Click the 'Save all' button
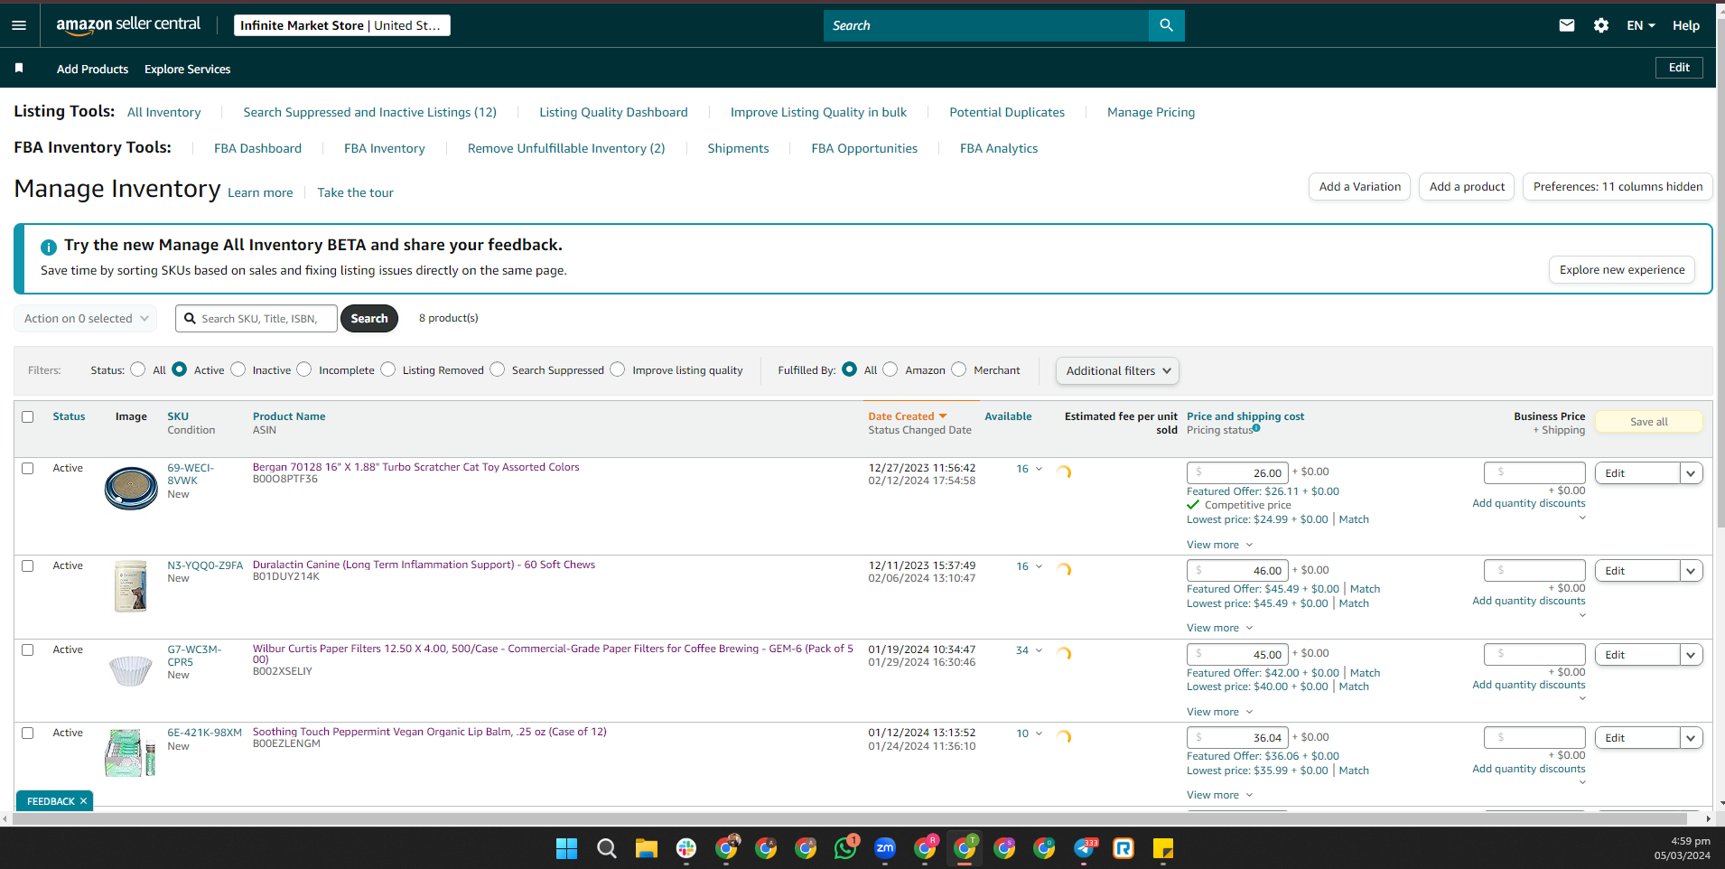 tap(1648, 422)
